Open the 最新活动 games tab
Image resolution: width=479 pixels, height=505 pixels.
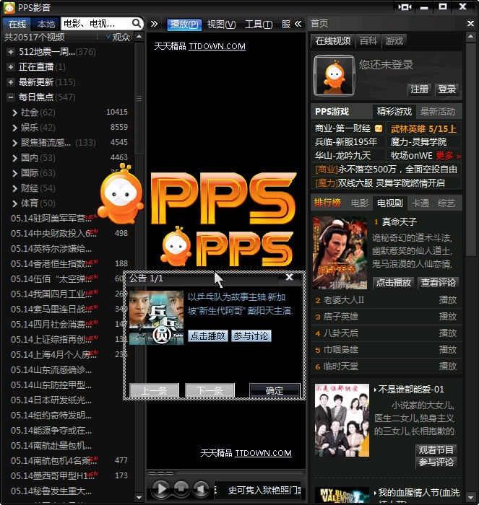tap(438, 112)
